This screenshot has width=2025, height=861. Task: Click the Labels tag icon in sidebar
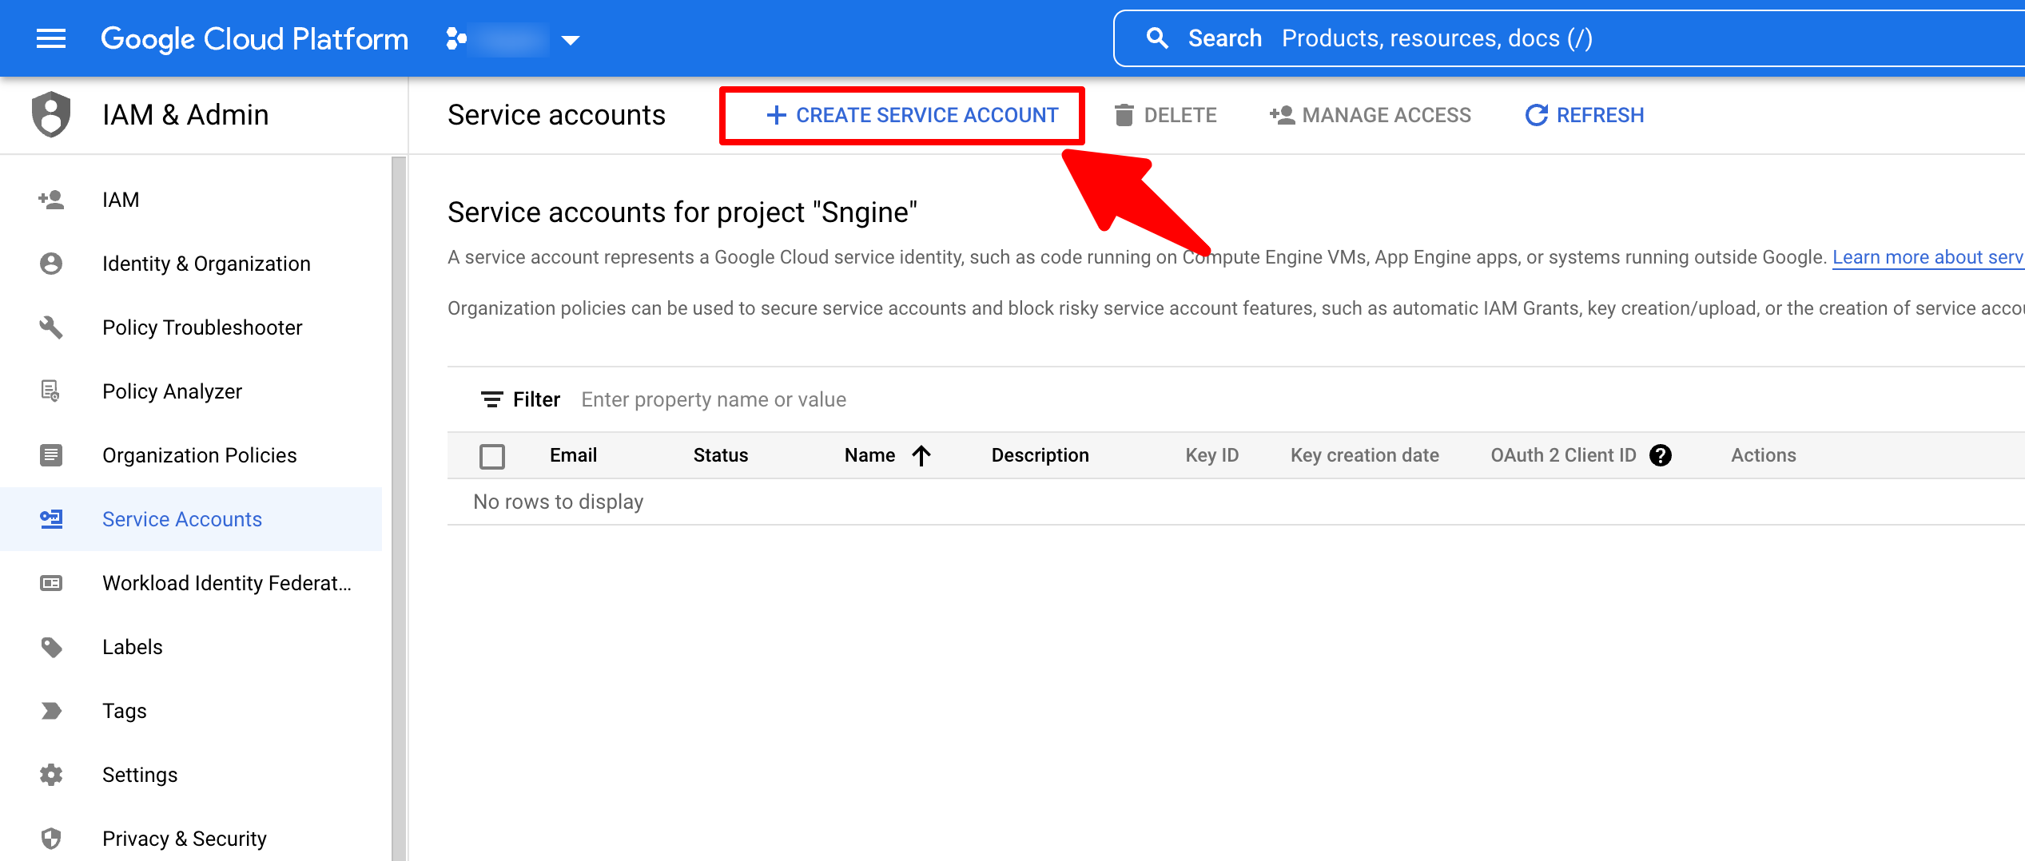[51, 647]
